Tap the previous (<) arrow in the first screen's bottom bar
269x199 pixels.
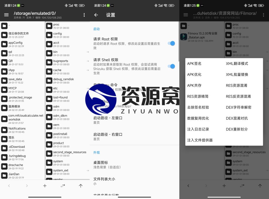[x=9, y=186]
